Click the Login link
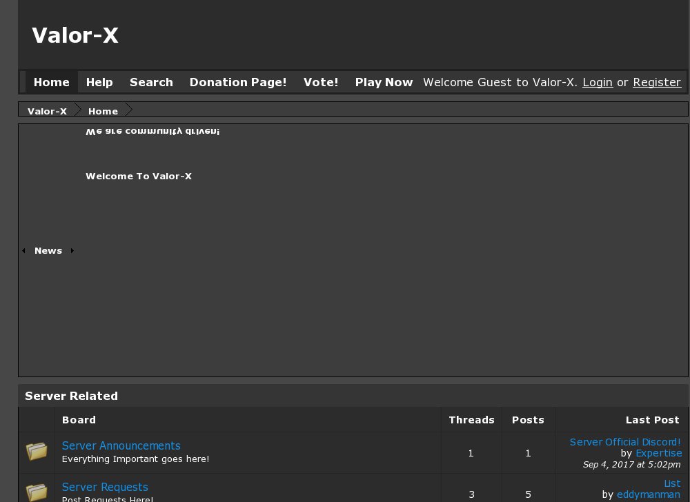The width and height of the screenshot is (690, 502). click(x=598, y=82)
